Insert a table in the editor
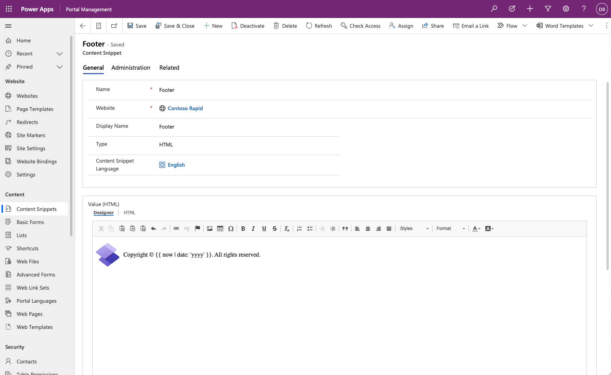 tap(220, 229)
